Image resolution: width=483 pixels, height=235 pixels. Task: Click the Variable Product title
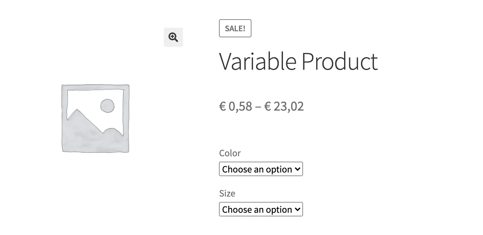(x=298, y=61)
